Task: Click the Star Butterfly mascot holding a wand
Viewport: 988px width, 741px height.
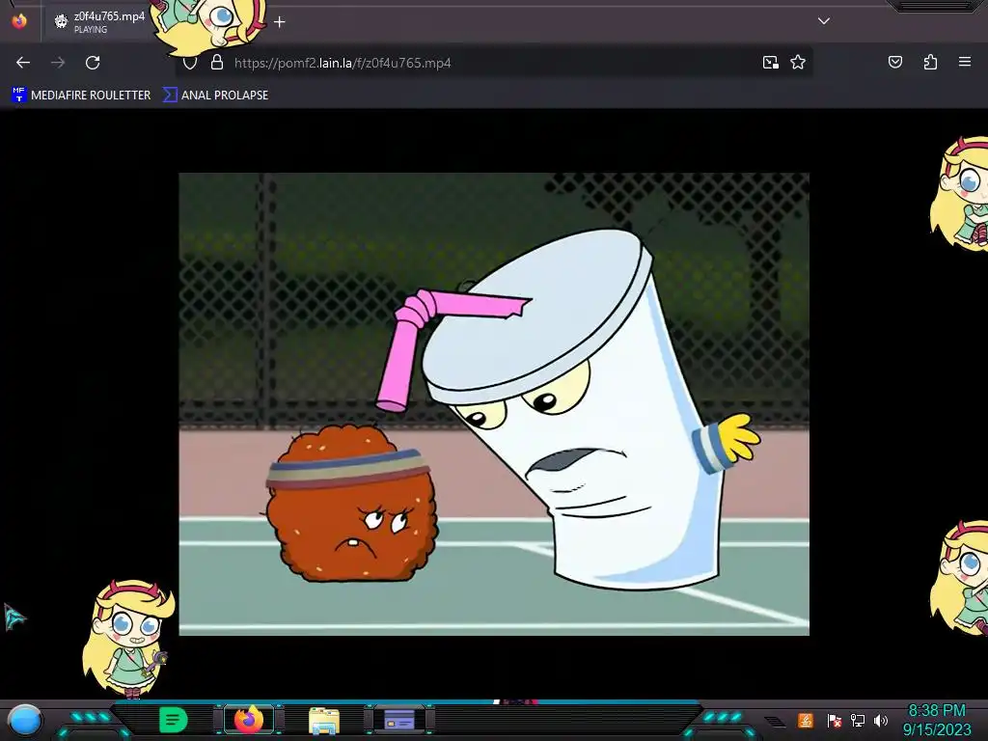Action: [128, 638]
